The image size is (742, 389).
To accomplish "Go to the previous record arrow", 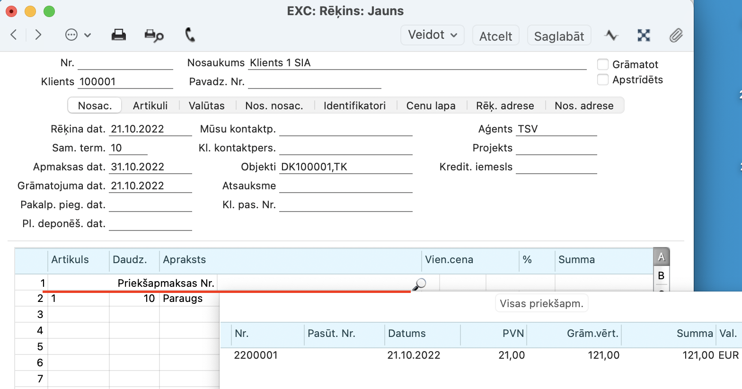I will coord(14,35).
